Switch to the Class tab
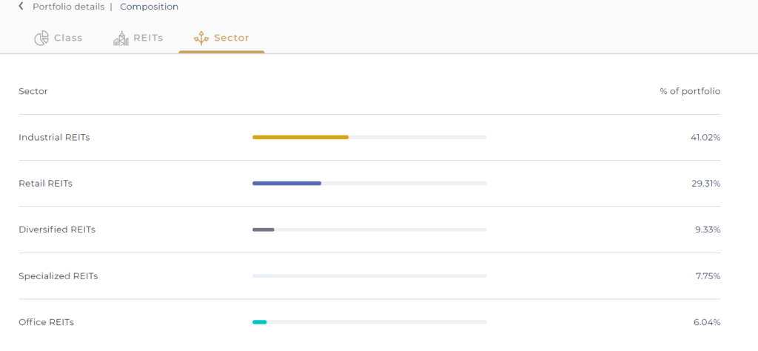Image resolution: width=758 pixels, height=351 pixels. point(58,39)
